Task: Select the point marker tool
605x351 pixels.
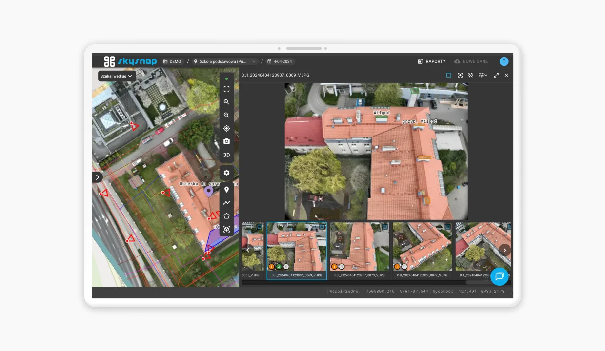Action: pyautogui.click(x=226, y=190)
